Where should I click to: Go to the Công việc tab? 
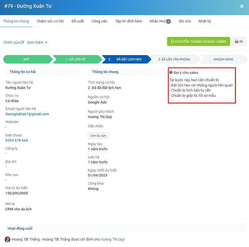coord(99,21)
